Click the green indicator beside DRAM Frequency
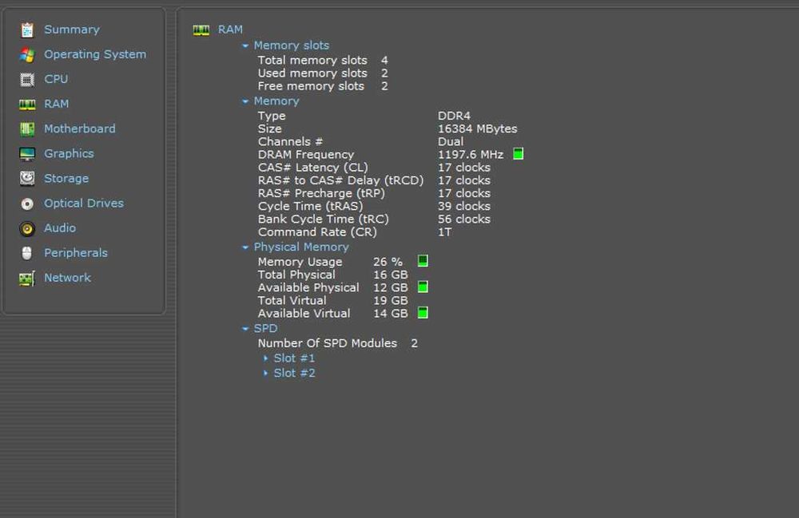This screenshot has width=799, height=518. tap(519, 154)
